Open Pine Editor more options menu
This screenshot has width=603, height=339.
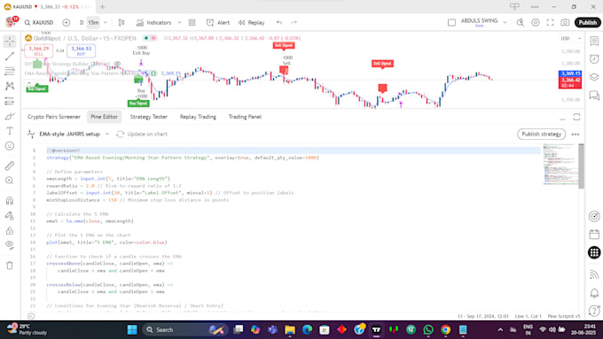click(576, 135)
